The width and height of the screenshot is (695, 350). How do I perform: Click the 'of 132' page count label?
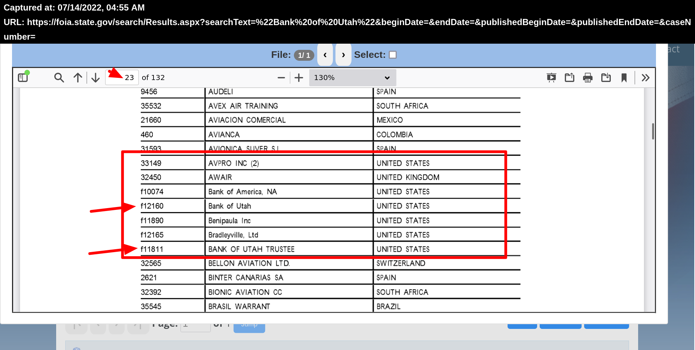153,77
